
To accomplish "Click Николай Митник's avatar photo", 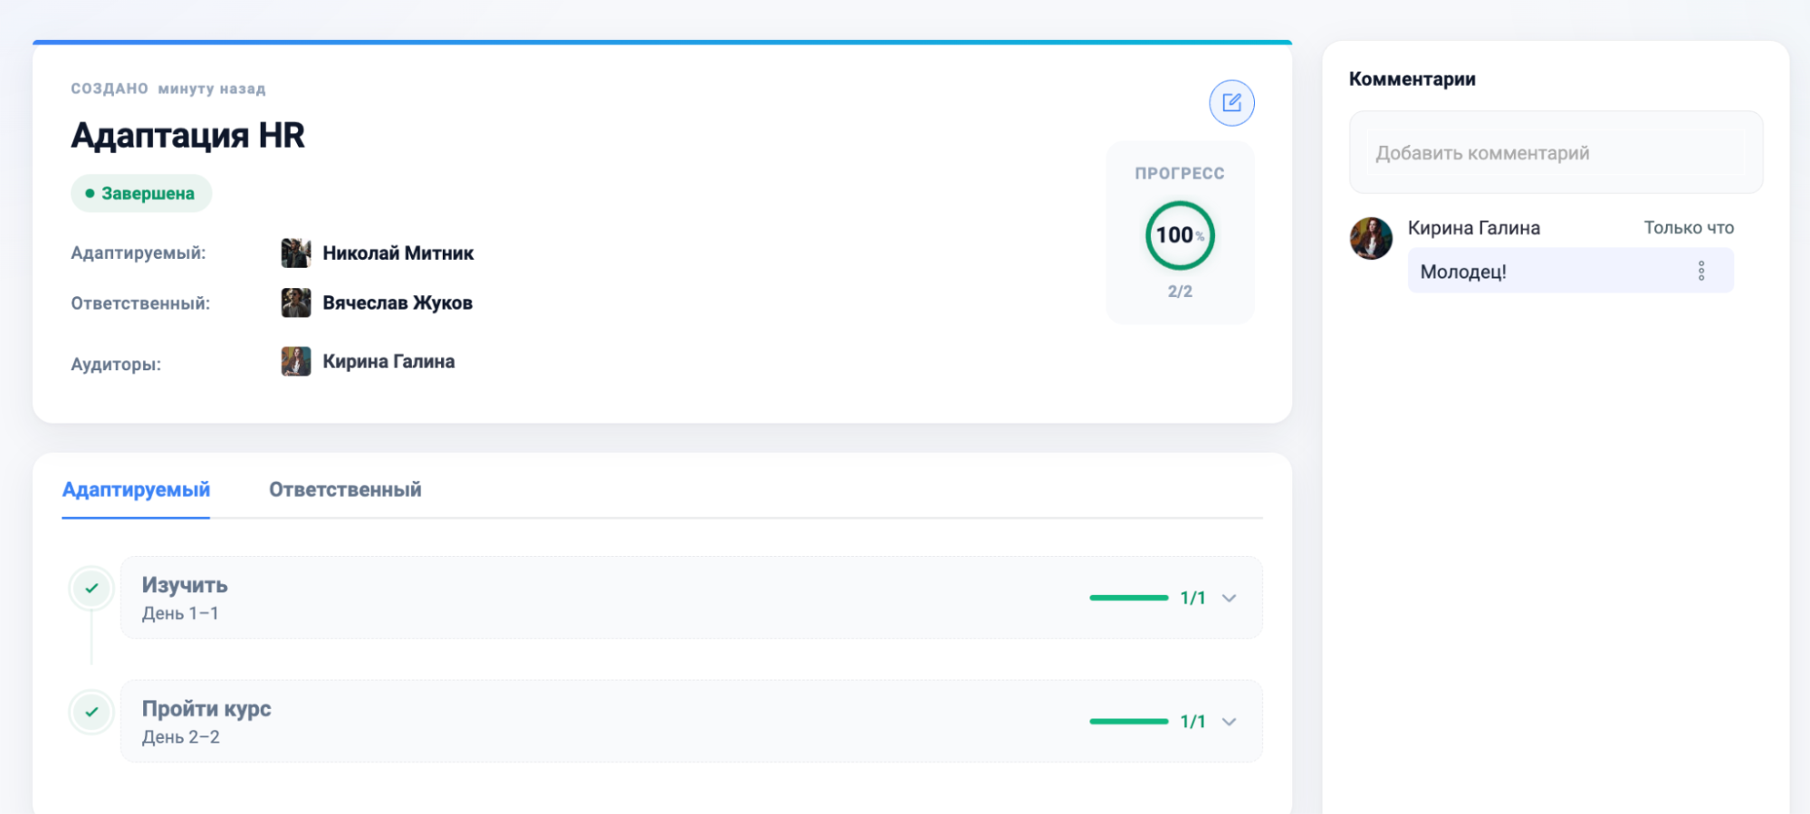I will click(296, 253).
